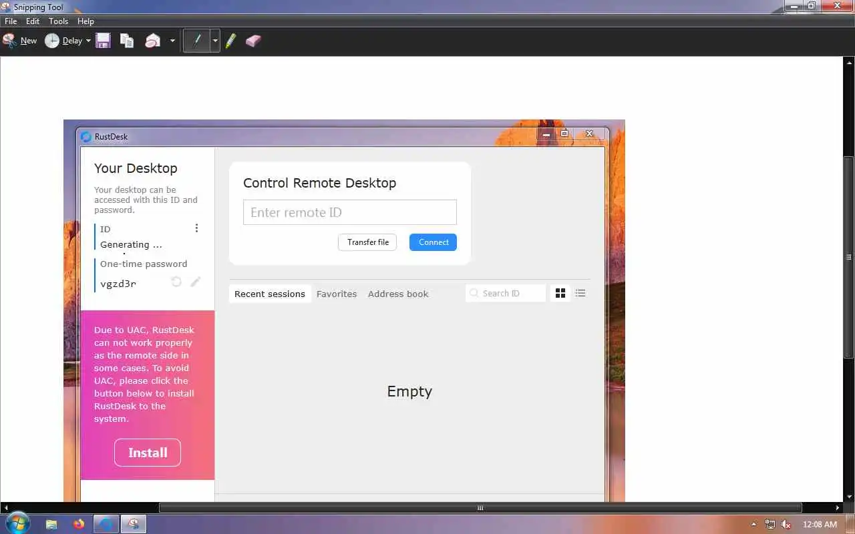The image size is (855, 534).
Task: Switch to RustDesk taskbar button
Action: tap(106, 524)
